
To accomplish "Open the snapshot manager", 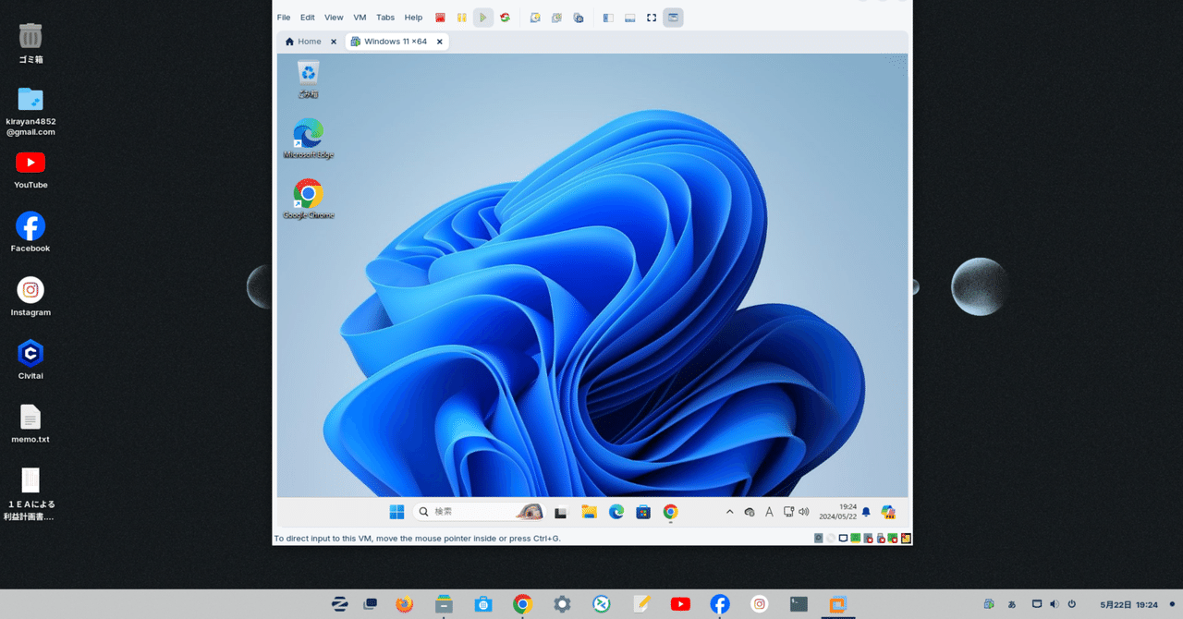I will 578,17.
